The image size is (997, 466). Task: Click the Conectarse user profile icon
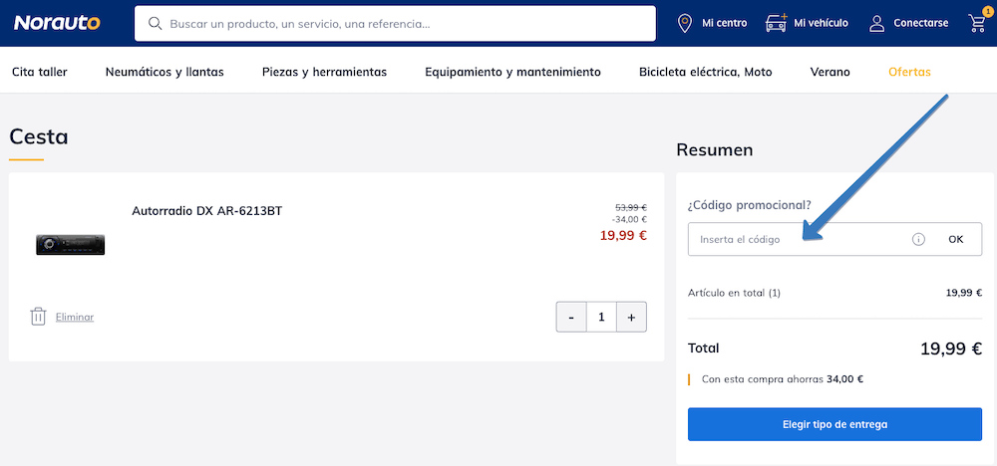876,24
